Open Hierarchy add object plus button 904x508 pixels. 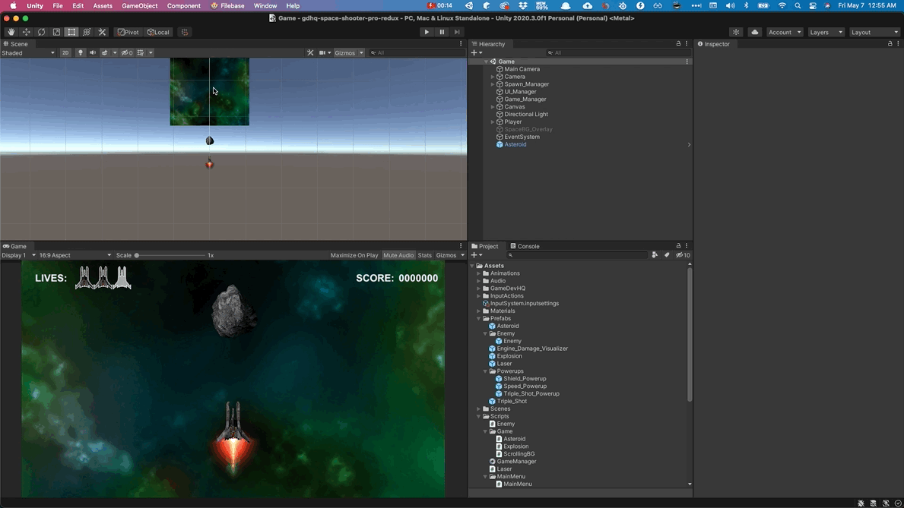[476, 52]
